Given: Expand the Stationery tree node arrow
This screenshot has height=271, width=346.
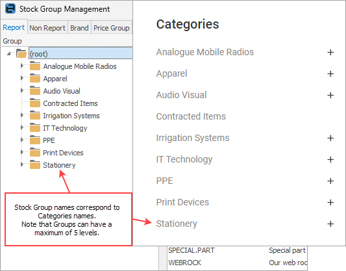Looking at the screenshot, I should point(22,164).
